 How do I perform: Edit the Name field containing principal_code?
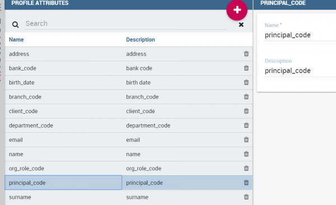point(300,35)
